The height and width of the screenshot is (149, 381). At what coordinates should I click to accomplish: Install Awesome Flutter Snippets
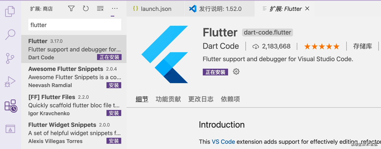pyautogui.click(x=114, y=85)
